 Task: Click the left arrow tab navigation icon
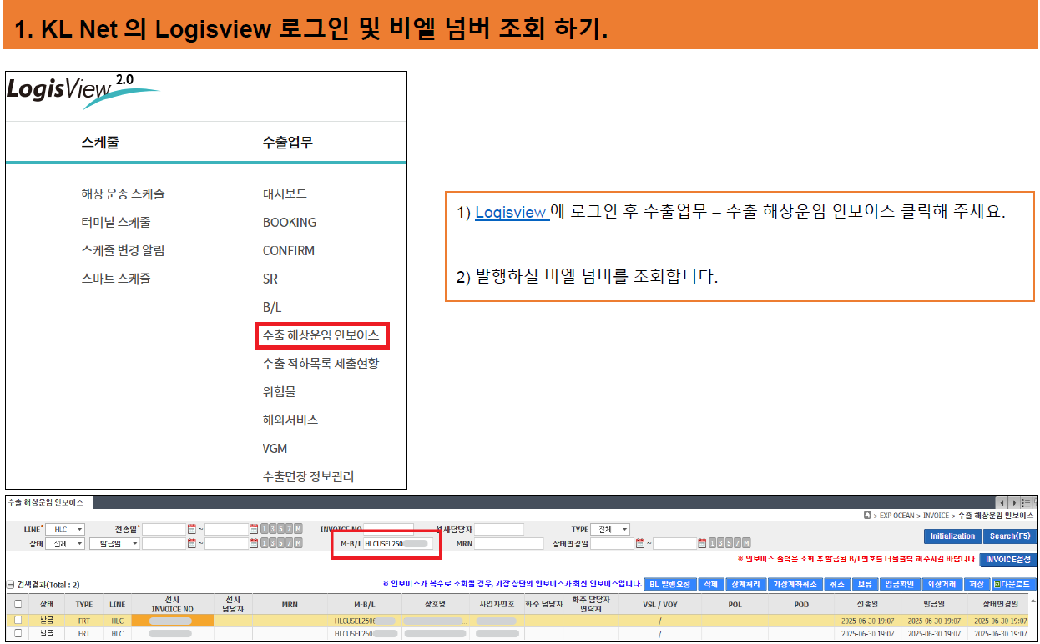click(1002, 503)
